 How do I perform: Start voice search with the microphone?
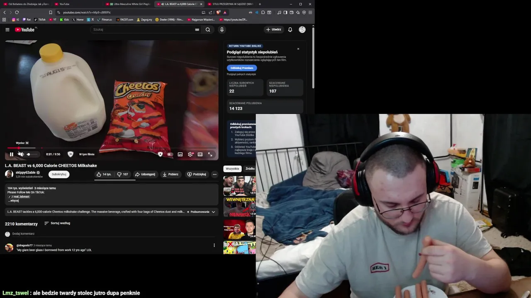pyautogui.click(x=222, y=29)
